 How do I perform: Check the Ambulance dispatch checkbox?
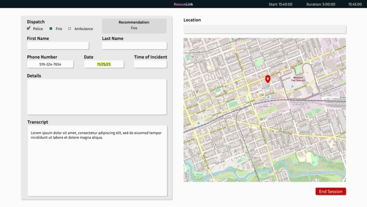70,29
